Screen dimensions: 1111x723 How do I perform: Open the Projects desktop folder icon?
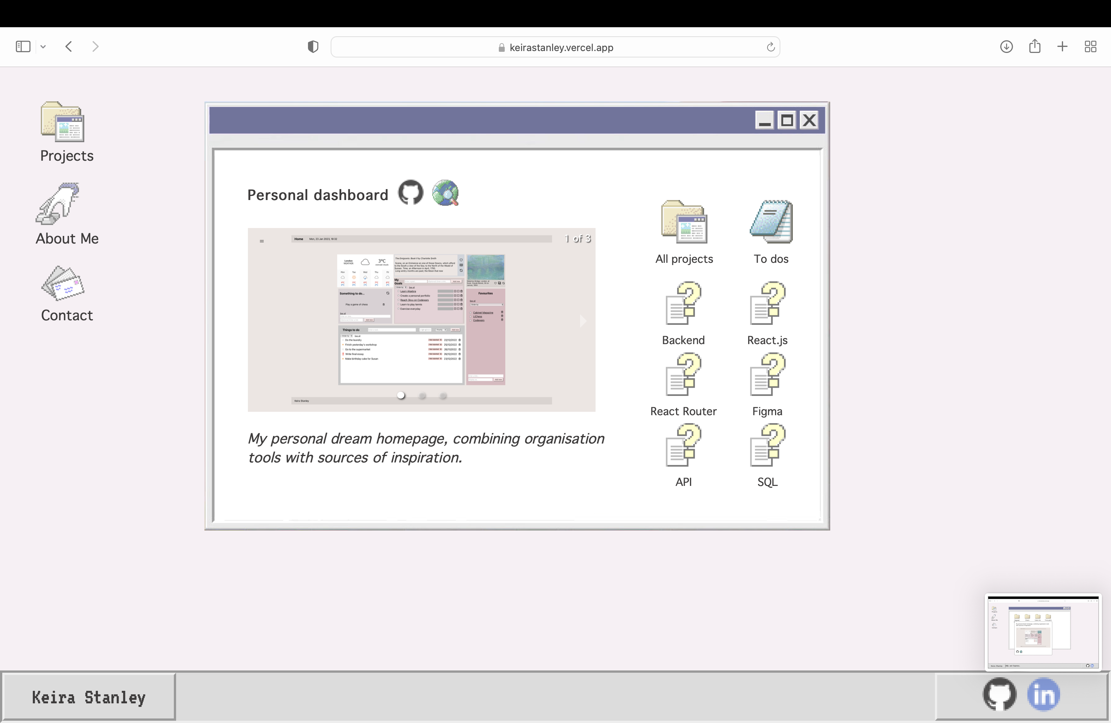coord(63,123)
